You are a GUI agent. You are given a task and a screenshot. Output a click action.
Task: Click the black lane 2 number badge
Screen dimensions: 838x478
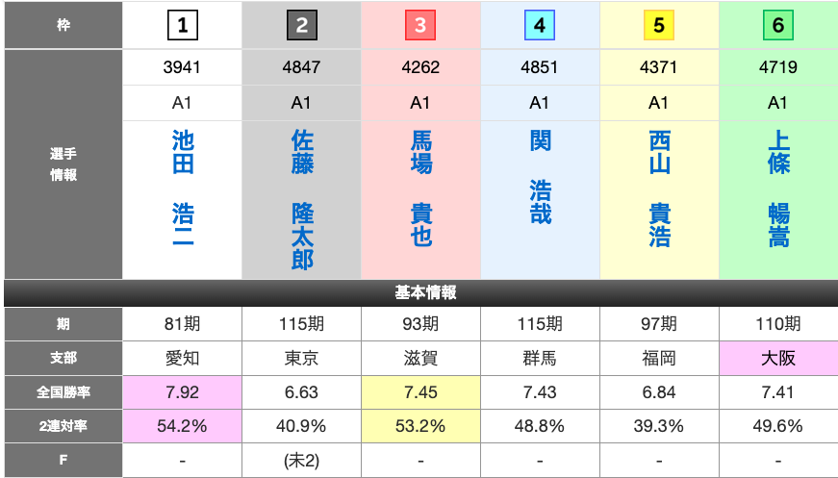coord(301,26)
